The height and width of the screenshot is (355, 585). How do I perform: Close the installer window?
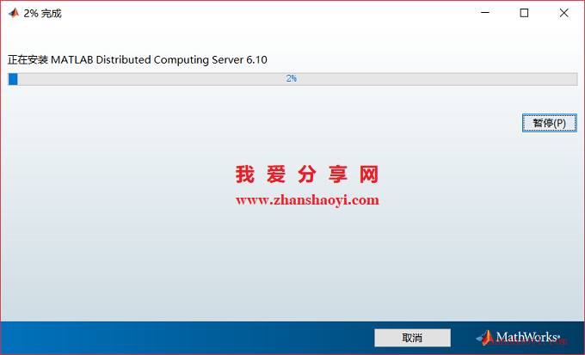coord(563,13)
